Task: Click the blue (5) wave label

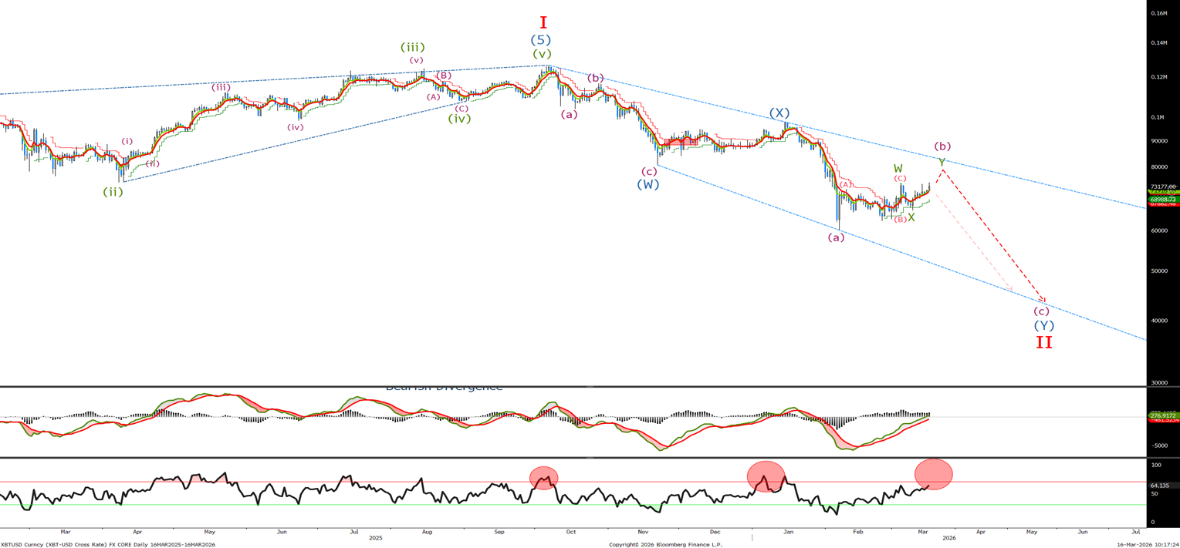Action: click(541, 40)
